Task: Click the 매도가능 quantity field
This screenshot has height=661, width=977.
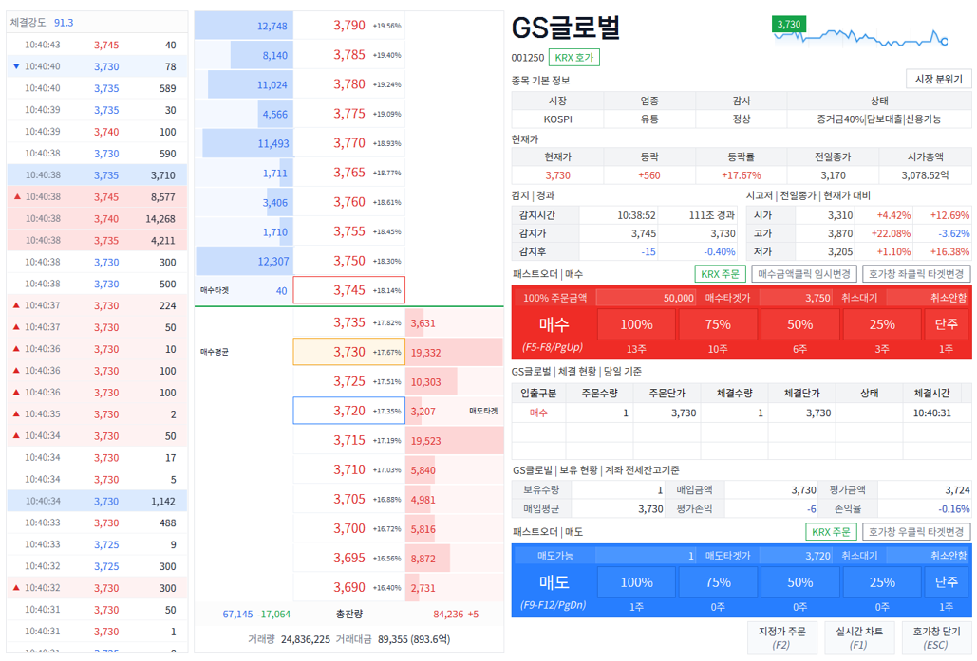Action: [x=646, y=556]
